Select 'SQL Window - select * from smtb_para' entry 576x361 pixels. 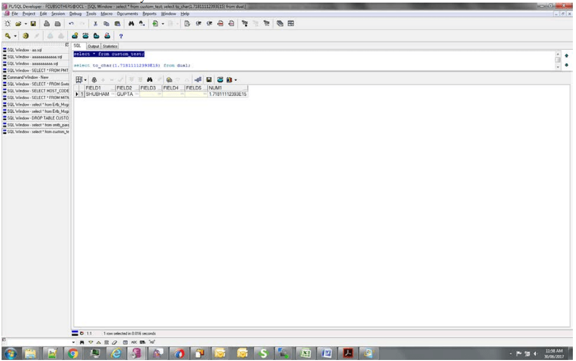point(35,125)
